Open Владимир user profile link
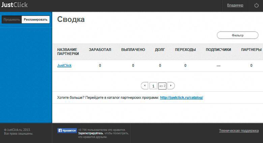Image resolution: width=263 pixels, height=143 pixels. 235,5
